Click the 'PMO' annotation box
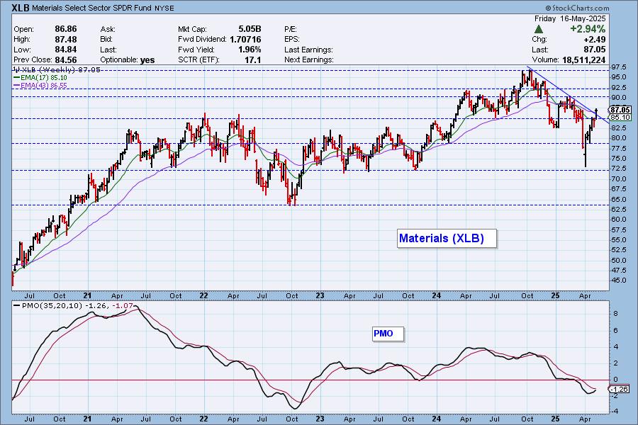Viewport: 638px width, 425px height. [x=388, y=334]
